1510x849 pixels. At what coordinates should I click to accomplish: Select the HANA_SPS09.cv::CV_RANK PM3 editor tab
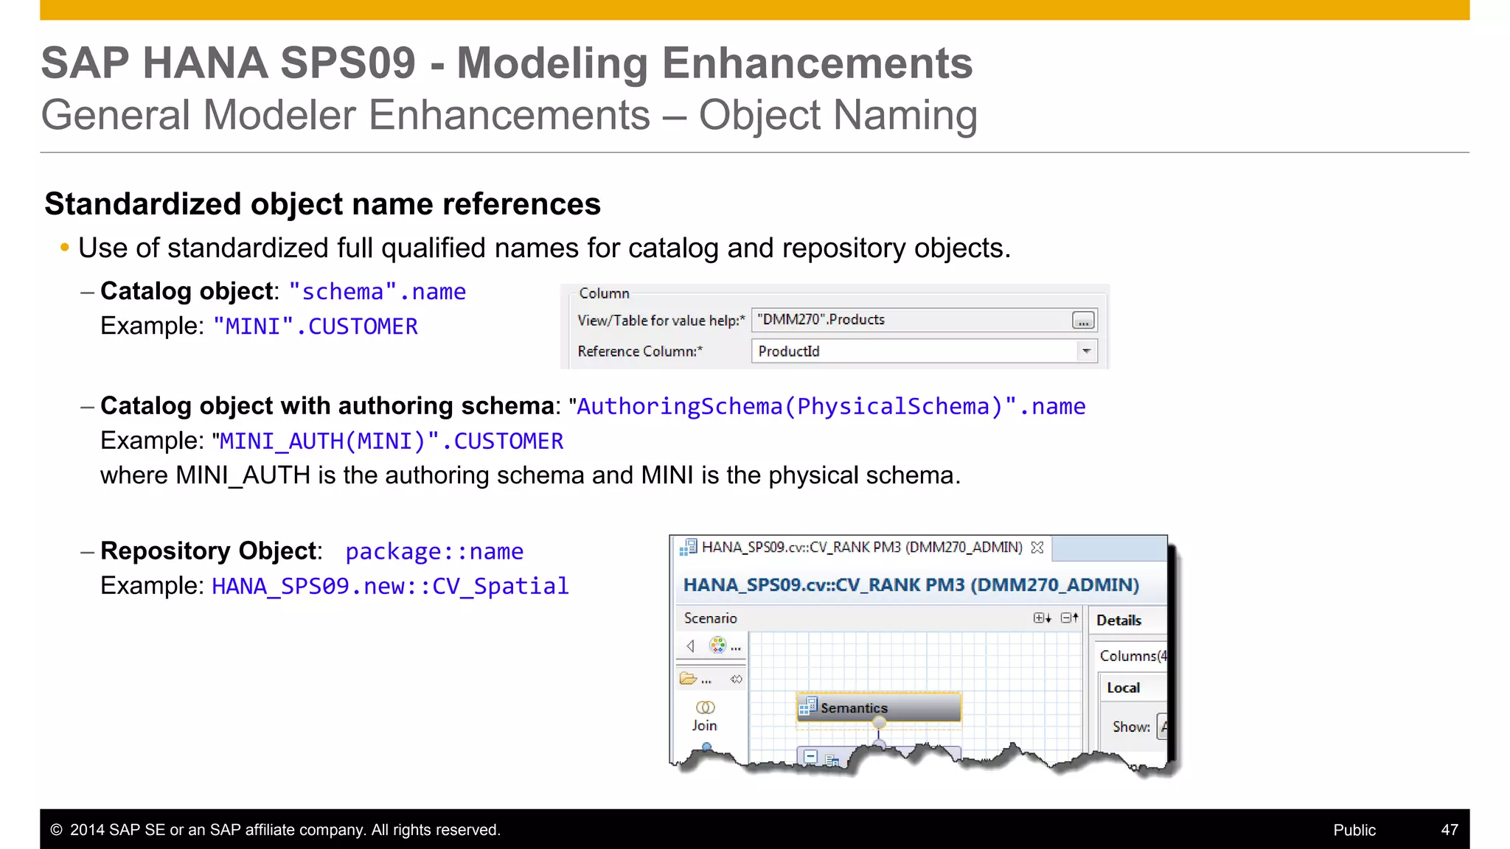[x=861, y=548]
